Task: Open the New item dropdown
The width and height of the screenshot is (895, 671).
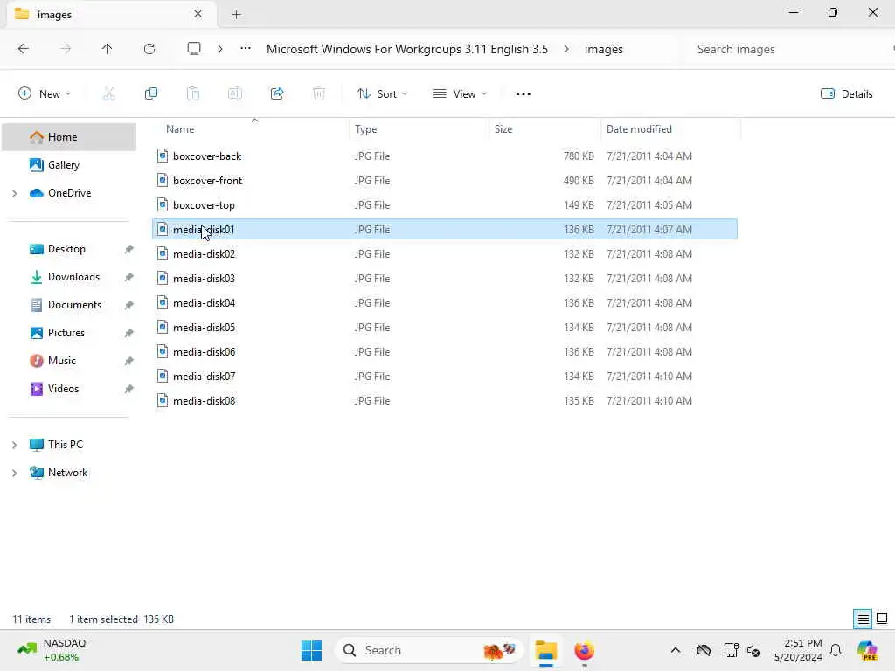Action: [45, 94]
